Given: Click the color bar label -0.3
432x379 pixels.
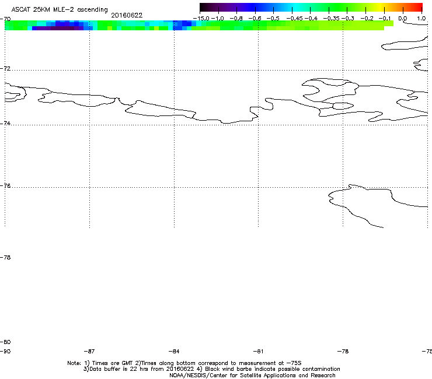Looking at the screenshot, I should [348, 19].
